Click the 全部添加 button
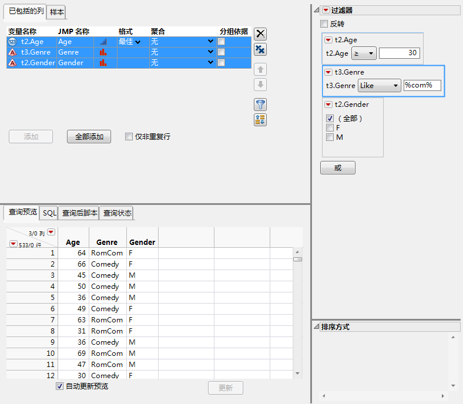 click(89, 137)
